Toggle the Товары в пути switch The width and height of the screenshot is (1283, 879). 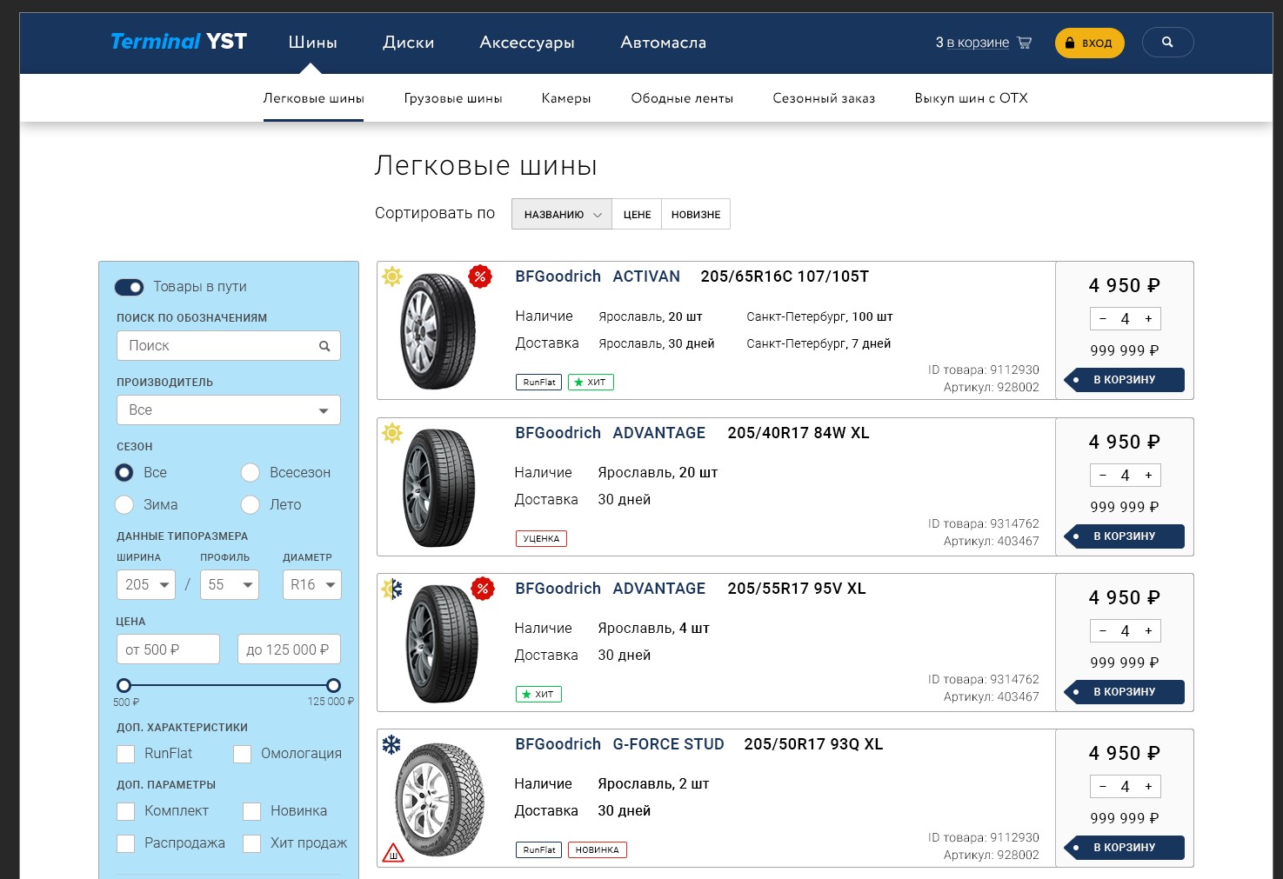point(129,287)
